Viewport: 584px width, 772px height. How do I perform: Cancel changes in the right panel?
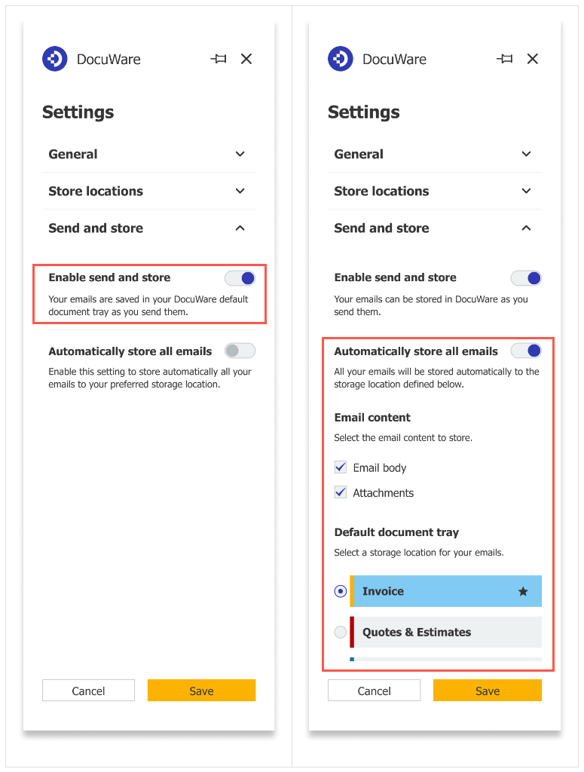374,690
